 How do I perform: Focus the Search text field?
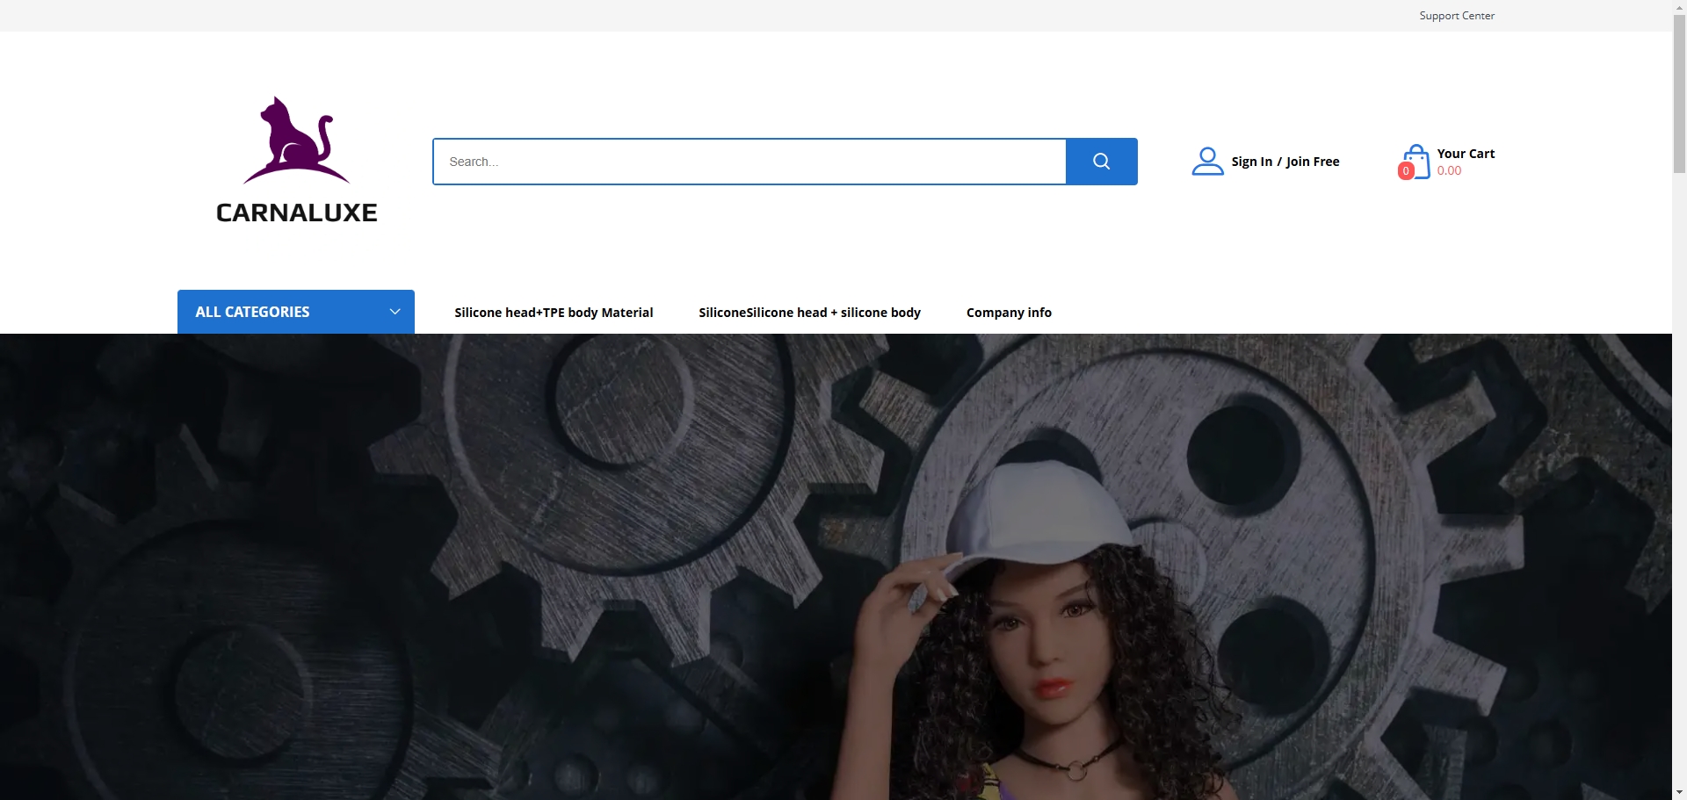[x=749, y=162]
